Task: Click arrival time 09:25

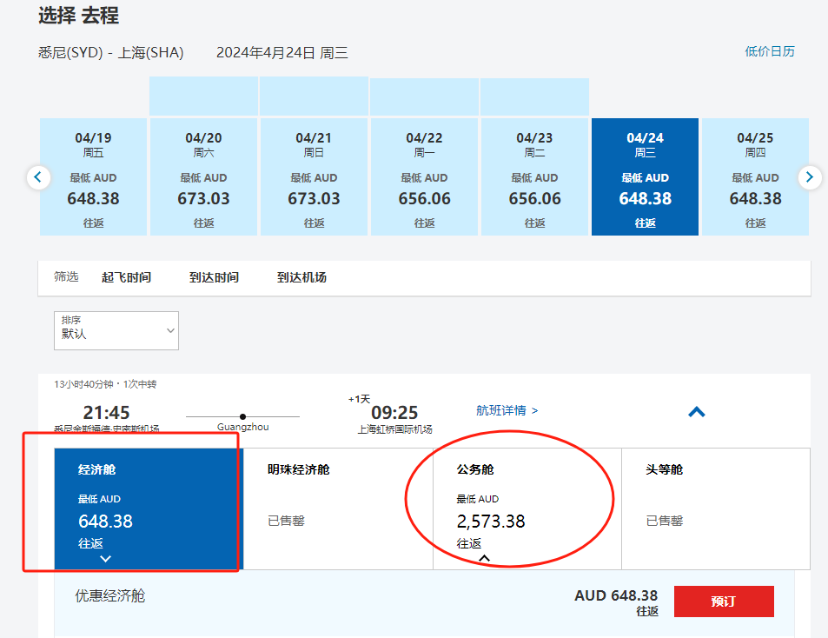Action: tap(394, 413)
